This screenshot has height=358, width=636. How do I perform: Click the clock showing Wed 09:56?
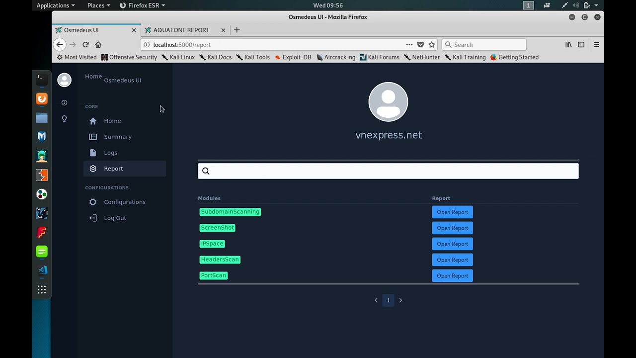[x=328, y=5]
